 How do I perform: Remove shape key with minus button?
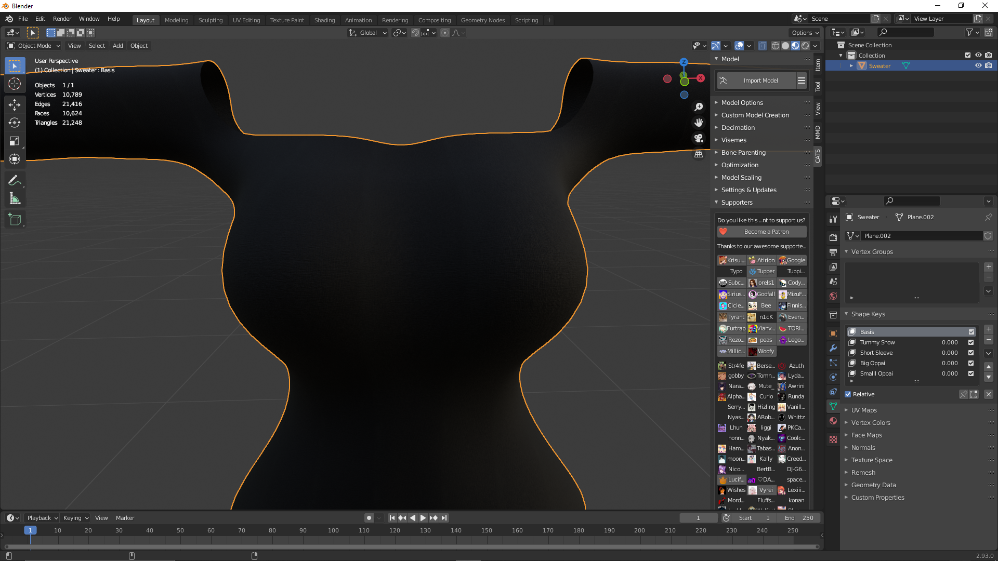click(x=989, y=340)
